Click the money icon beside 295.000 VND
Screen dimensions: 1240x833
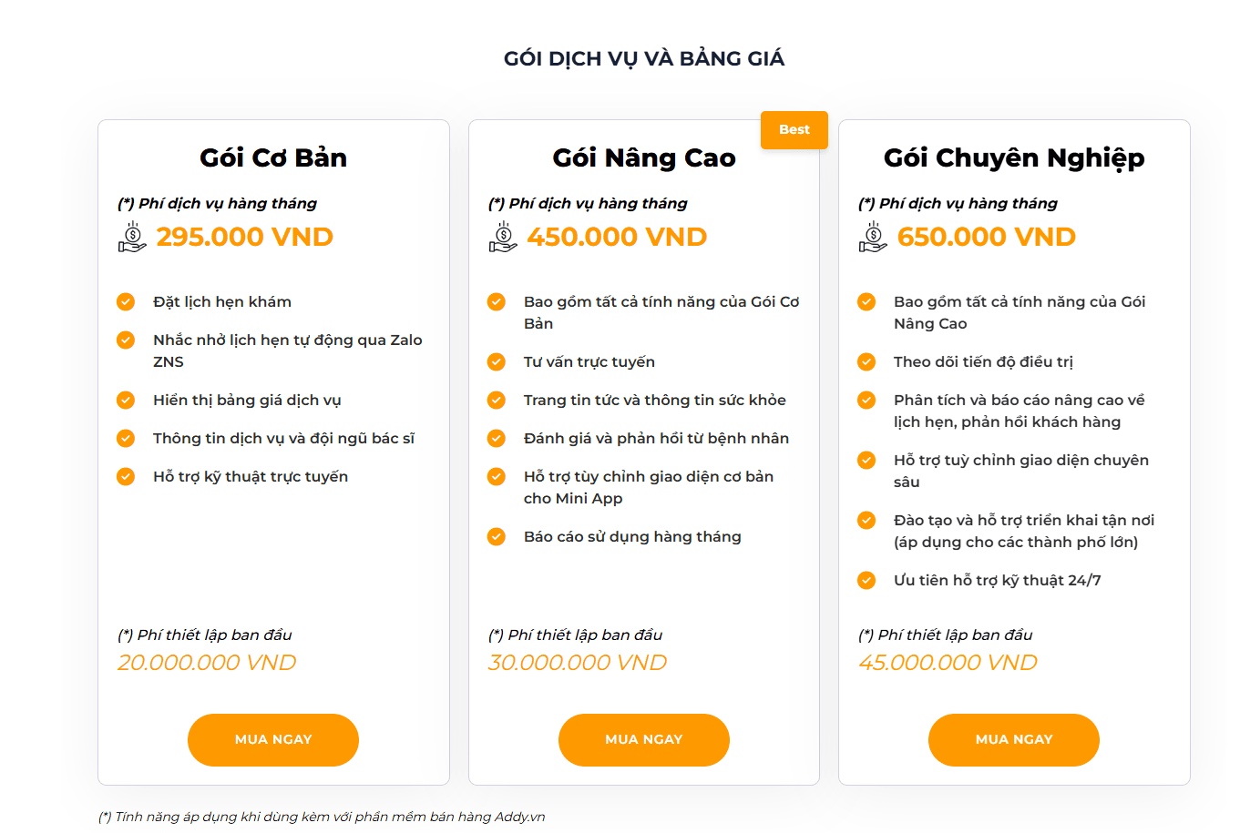pyautogui.click(x=132, y=237)
